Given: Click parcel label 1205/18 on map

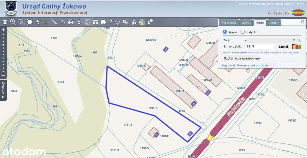Looking at the screenshot, I should pyautogui.click(x=179, y=90).
